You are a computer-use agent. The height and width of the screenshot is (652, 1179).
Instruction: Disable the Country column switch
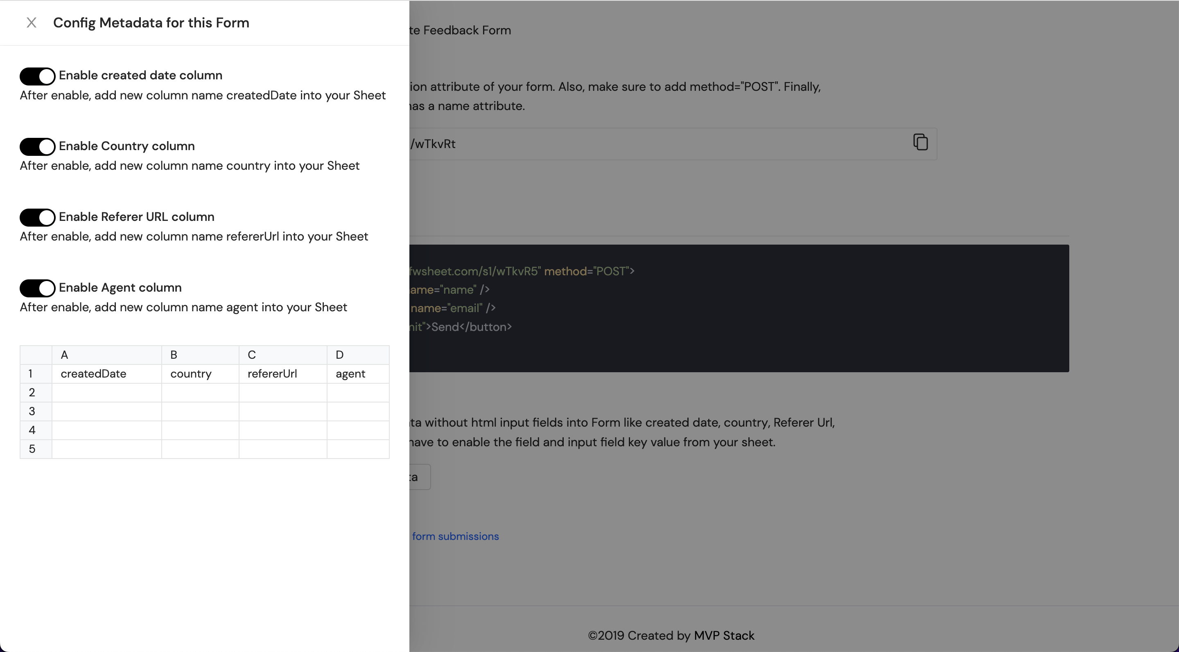coord(38,147)
